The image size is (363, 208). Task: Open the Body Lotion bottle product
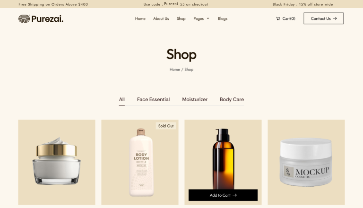tap(140, 162)
